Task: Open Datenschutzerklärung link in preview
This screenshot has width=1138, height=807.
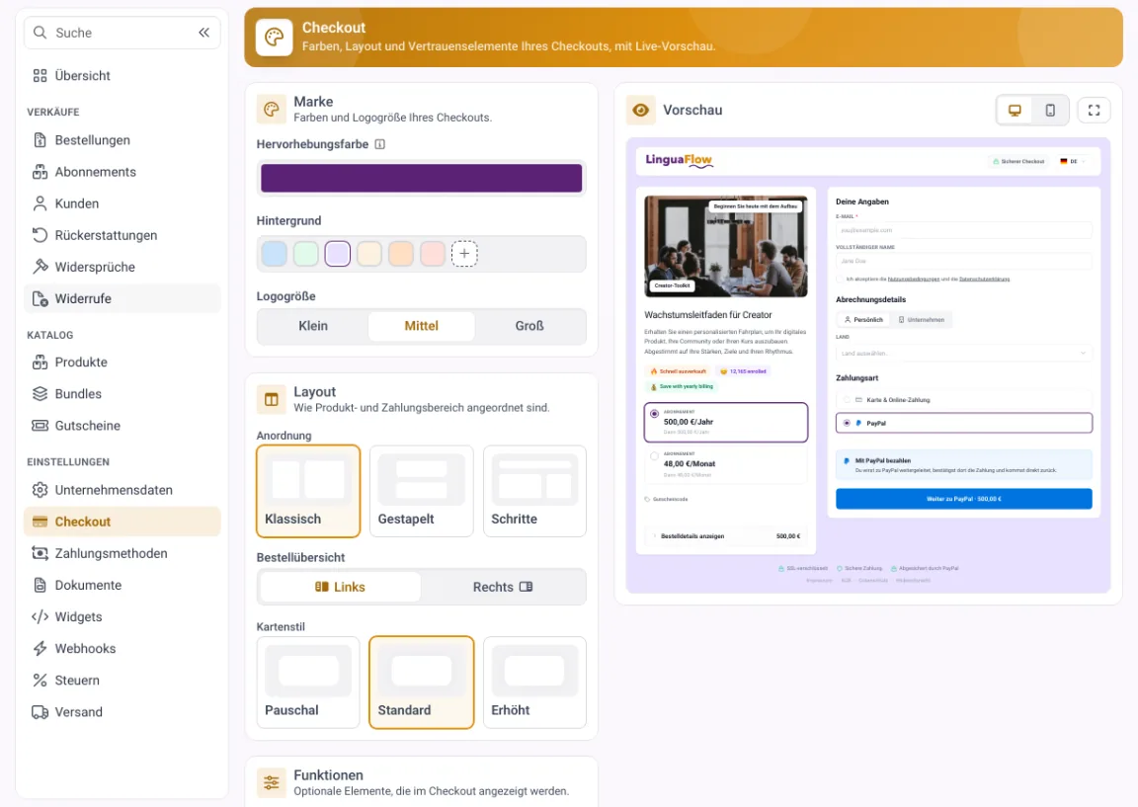Action: point(984,279)
